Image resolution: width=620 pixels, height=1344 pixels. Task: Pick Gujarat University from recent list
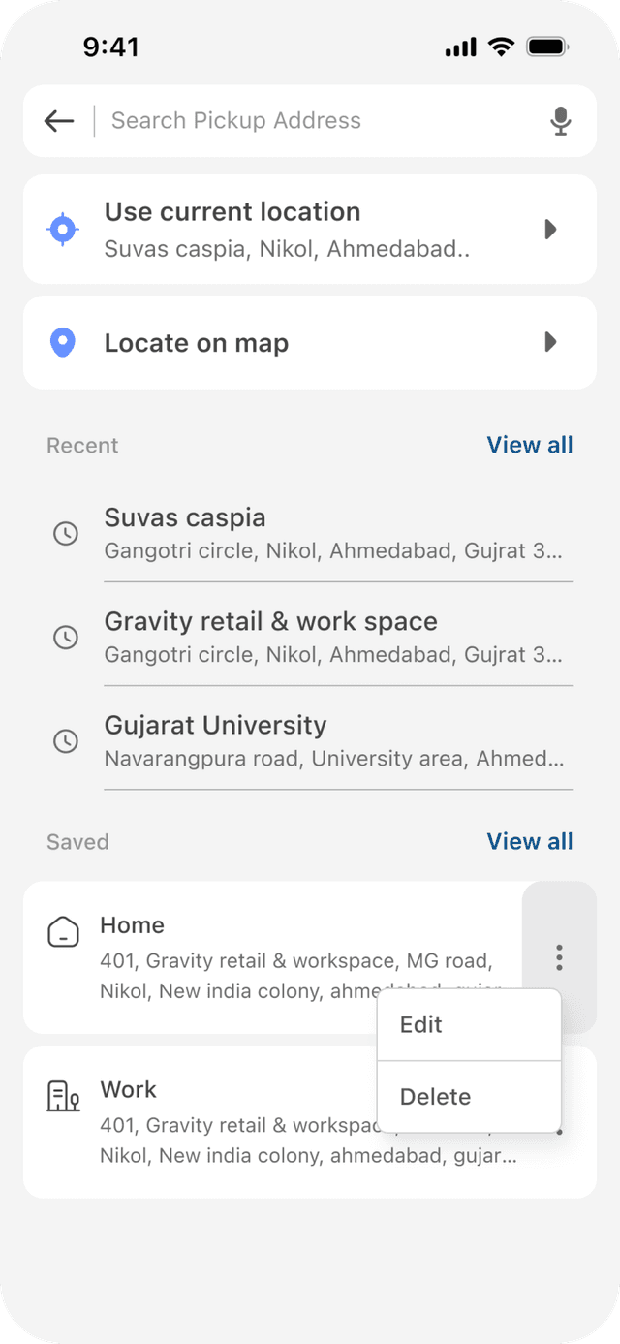tap(310, 740)
